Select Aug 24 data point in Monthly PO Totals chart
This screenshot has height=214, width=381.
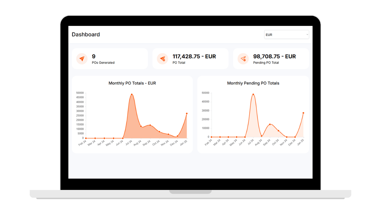coord(141,126)
